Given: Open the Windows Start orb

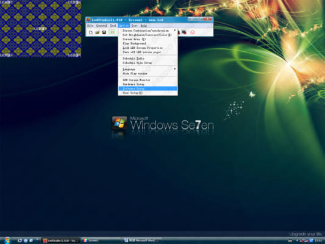Looking at the screenshot, I should (7, 240).
